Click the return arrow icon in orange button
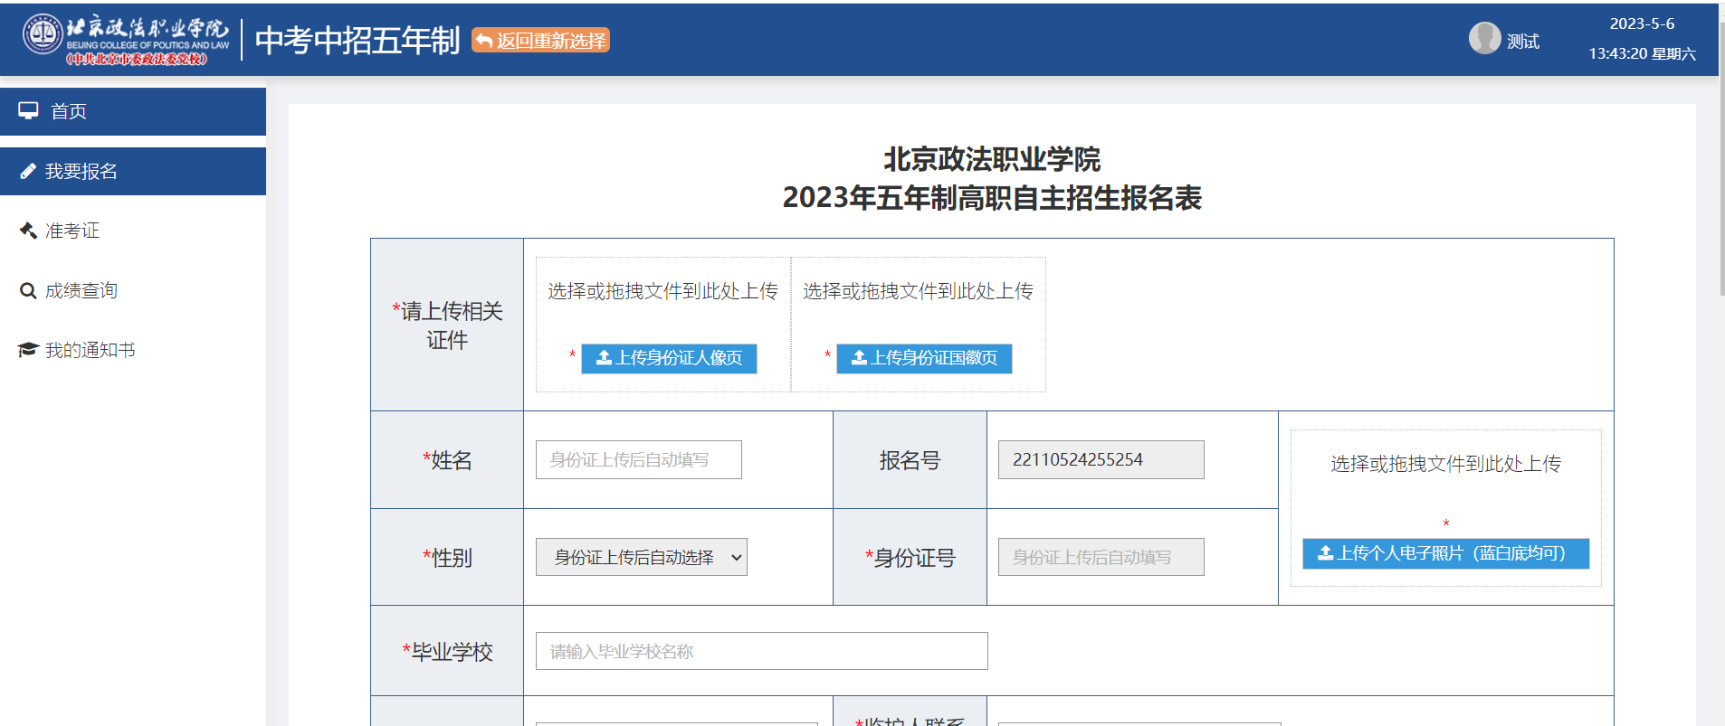Image resolution: width=1725 pixels, height=726 pixels. click(484, 41)
